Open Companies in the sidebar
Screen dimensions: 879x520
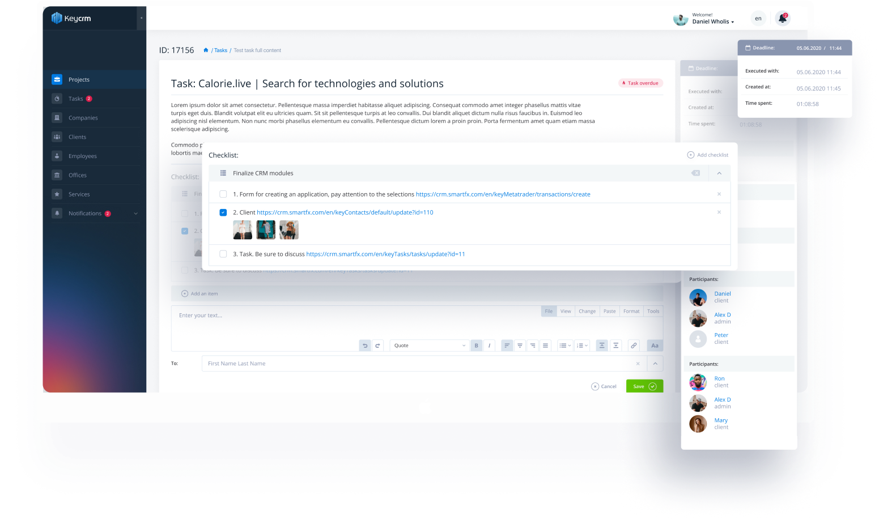pos(95,118)
